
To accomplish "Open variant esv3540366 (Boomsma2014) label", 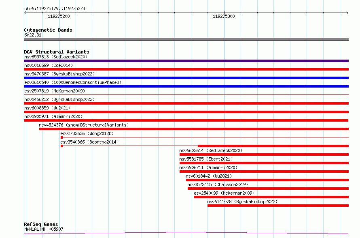I will 89,142.
